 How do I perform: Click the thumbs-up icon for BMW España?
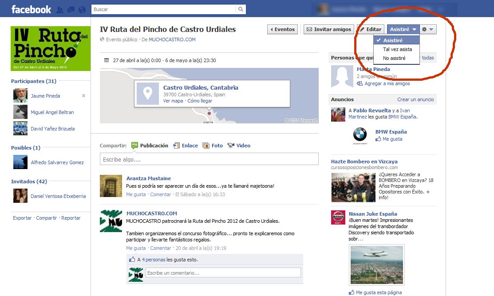[x=378, y=139]
